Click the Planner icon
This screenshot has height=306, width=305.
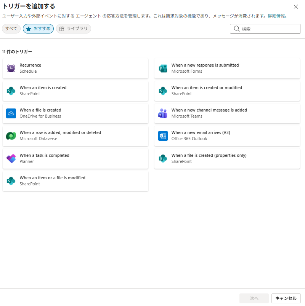11,158
